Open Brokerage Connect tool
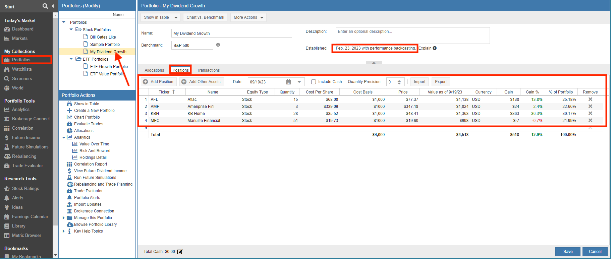This screenshot has height=259, width=611. coord(31,119)
